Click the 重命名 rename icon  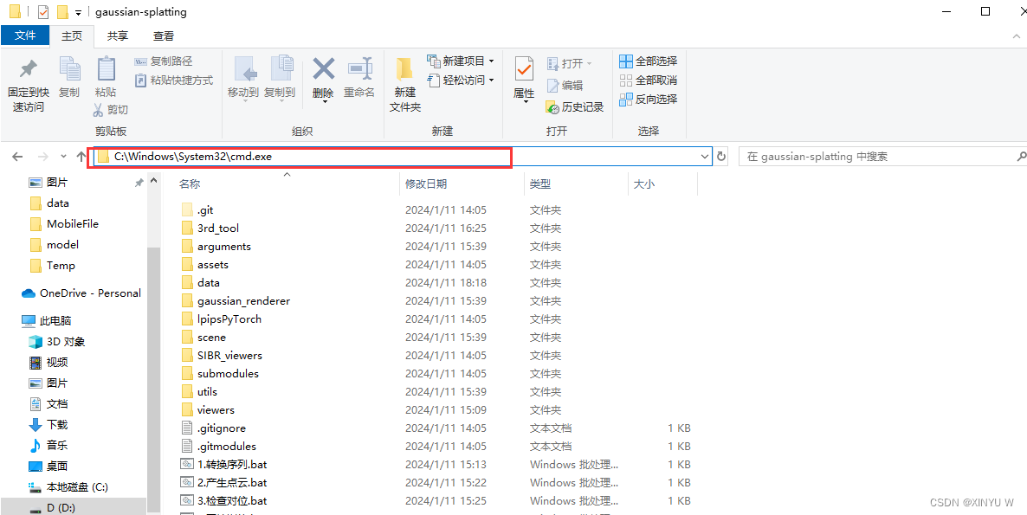click(x=359, y=68)
